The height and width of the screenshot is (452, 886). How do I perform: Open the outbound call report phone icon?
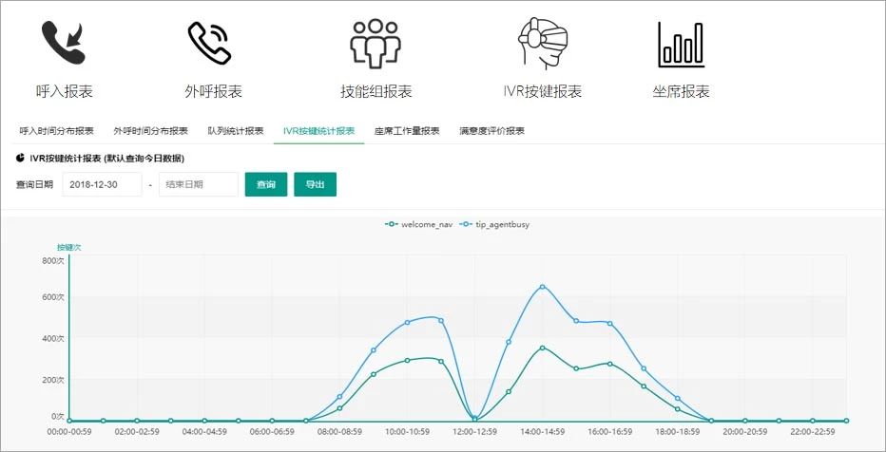[x=209, y=43]
